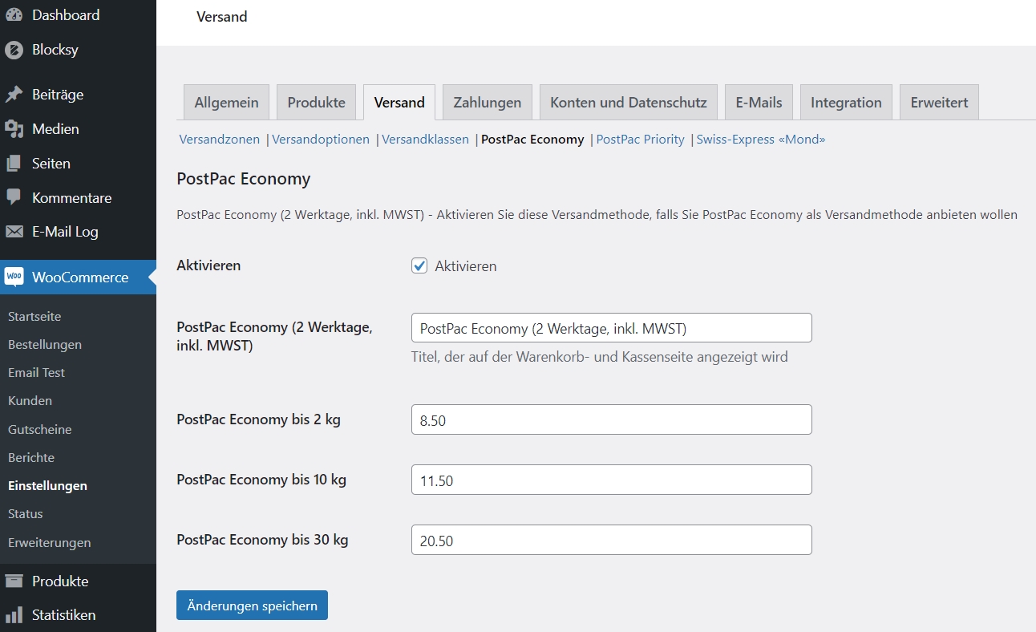1036x632 pixels.
Task: Click the Versand page title
Action: pyautogui.click(x=222, y=16)
